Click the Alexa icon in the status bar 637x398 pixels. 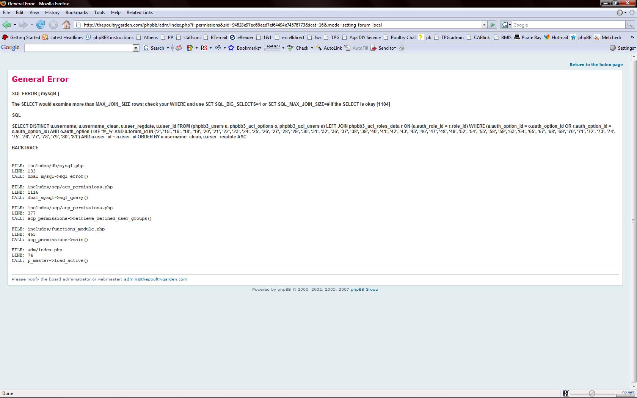(566, 393)
